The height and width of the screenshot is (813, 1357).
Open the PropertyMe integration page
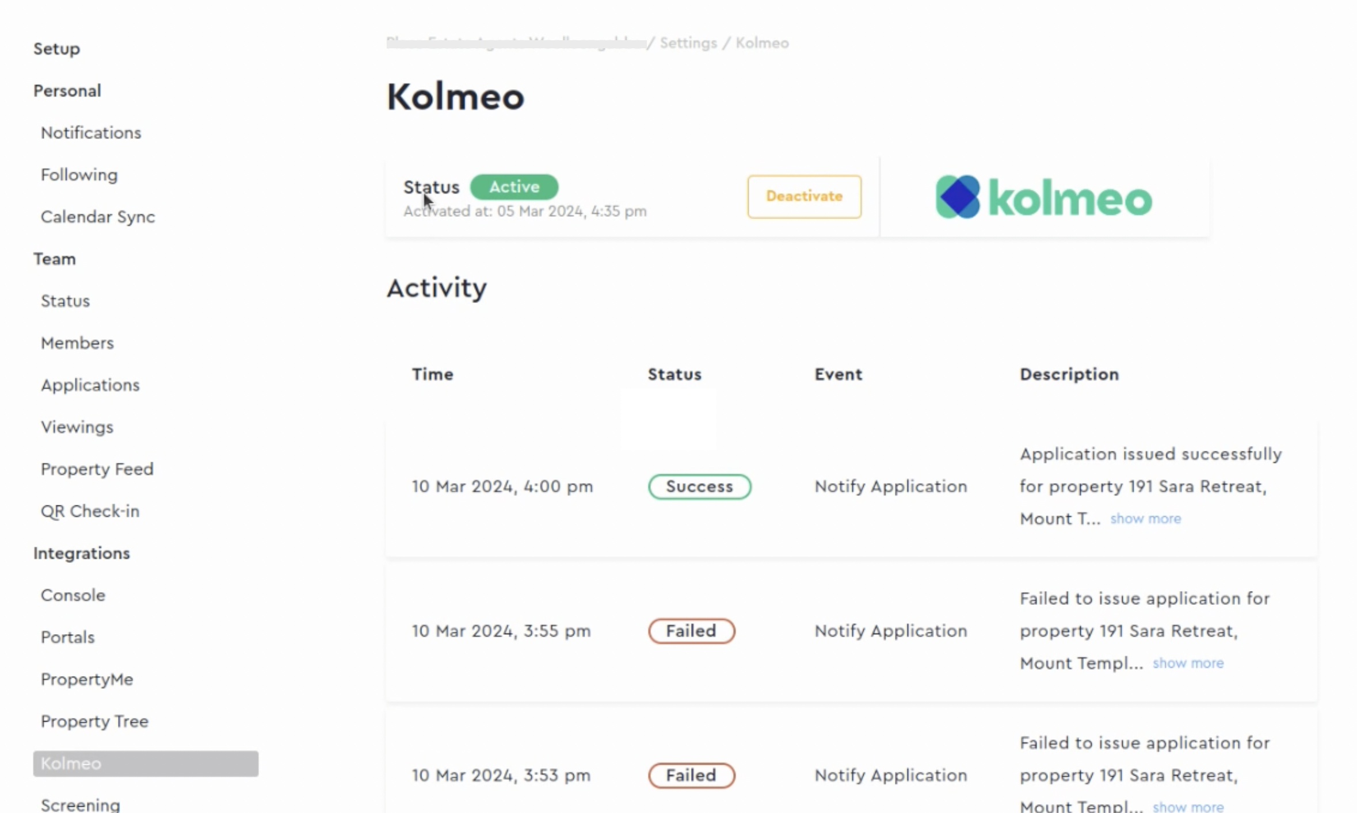tap(87, 679)
